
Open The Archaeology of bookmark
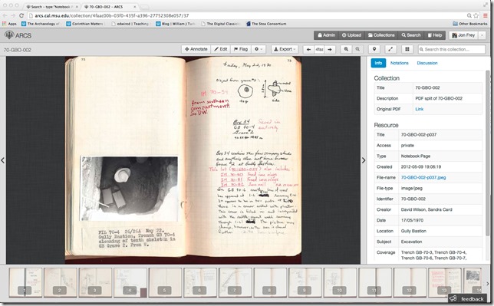click(41, 24)
